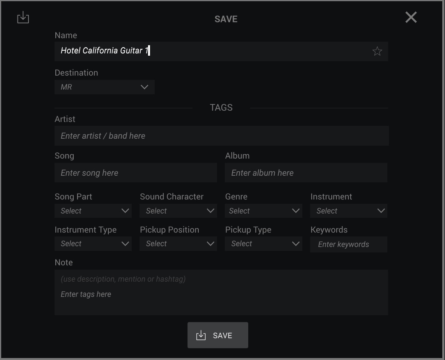Click the Song input field
Image resolution: width=445 pixels, height=360 pixels.
[136, 173]
